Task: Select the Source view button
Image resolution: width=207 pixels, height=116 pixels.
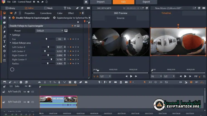Action: tap(120, 18)
